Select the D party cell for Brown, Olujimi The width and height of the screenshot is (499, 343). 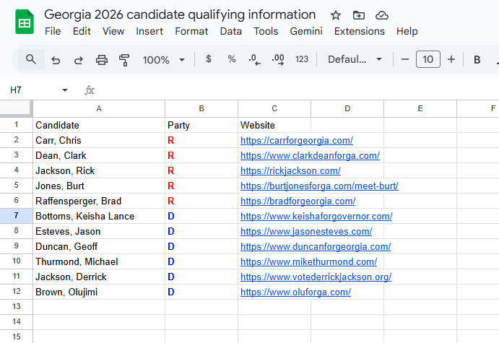point(201,292)
